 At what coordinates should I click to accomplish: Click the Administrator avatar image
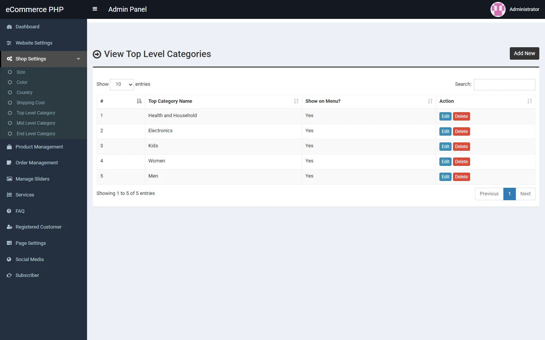tap(498, 9)
